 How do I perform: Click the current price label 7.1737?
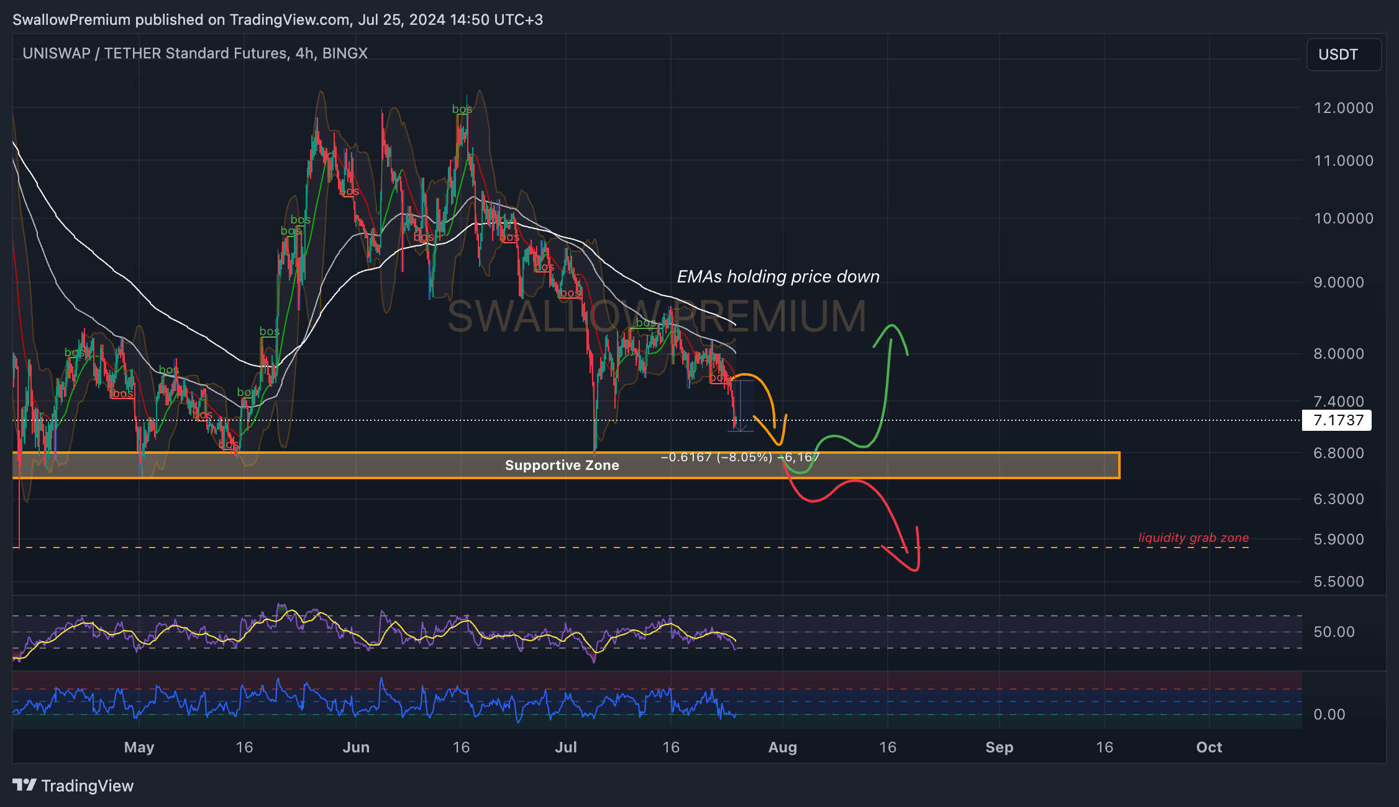pyautogui.click(x=1337, y=420)
